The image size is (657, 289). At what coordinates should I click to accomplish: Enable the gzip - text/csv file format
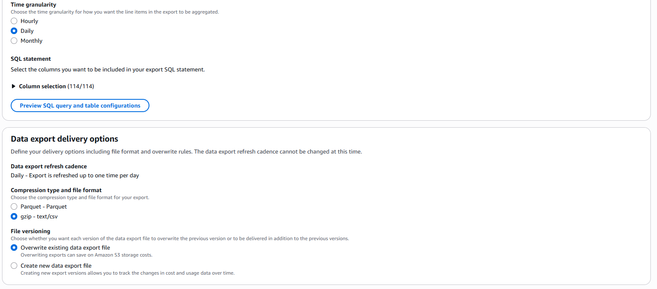(x=14, y=216)
